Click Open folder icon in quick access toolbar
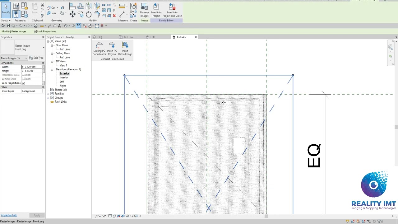The image size is (398, 224). point(3,26)
